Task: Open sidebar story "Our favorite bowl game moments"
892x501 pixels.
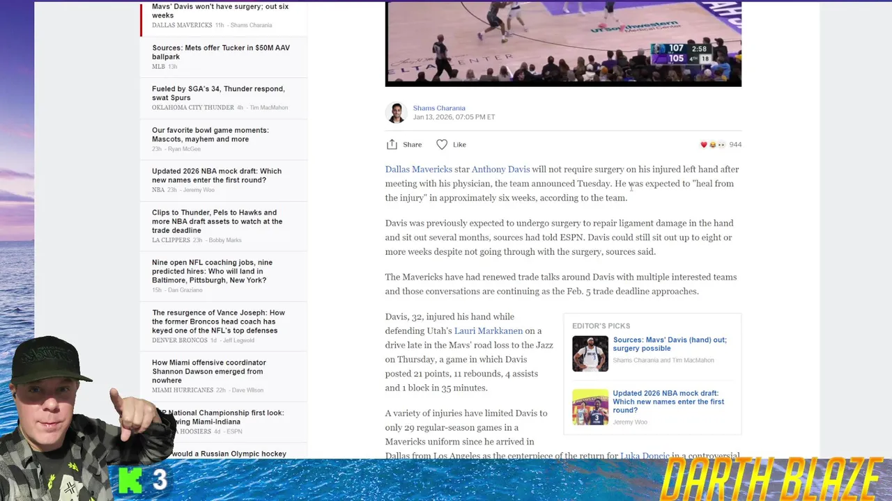Action: point(210,134)
